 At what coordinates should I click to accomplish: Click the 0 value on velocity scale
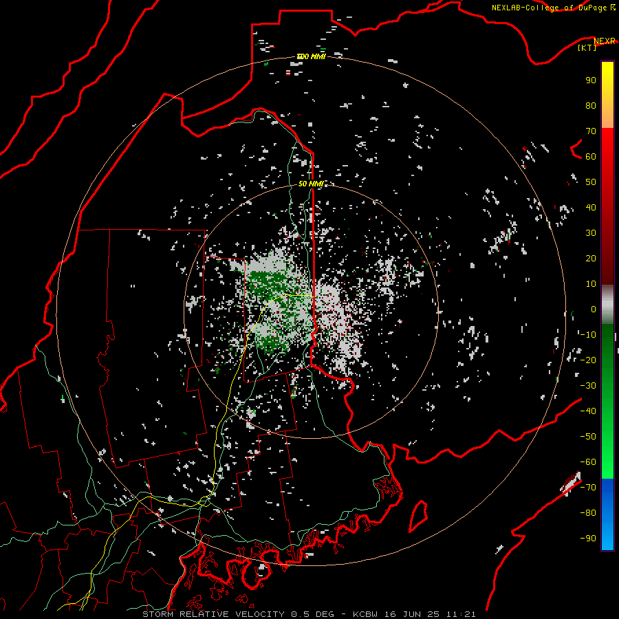tap(594, 309)
